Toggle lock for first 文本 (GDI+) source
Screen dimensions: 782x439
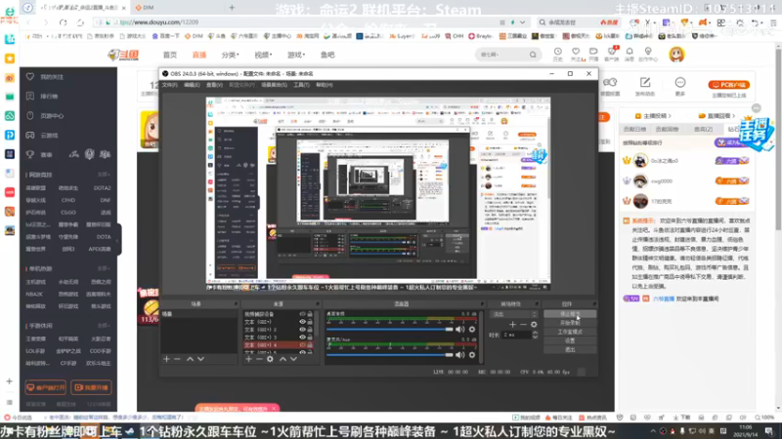click(310, 322)
